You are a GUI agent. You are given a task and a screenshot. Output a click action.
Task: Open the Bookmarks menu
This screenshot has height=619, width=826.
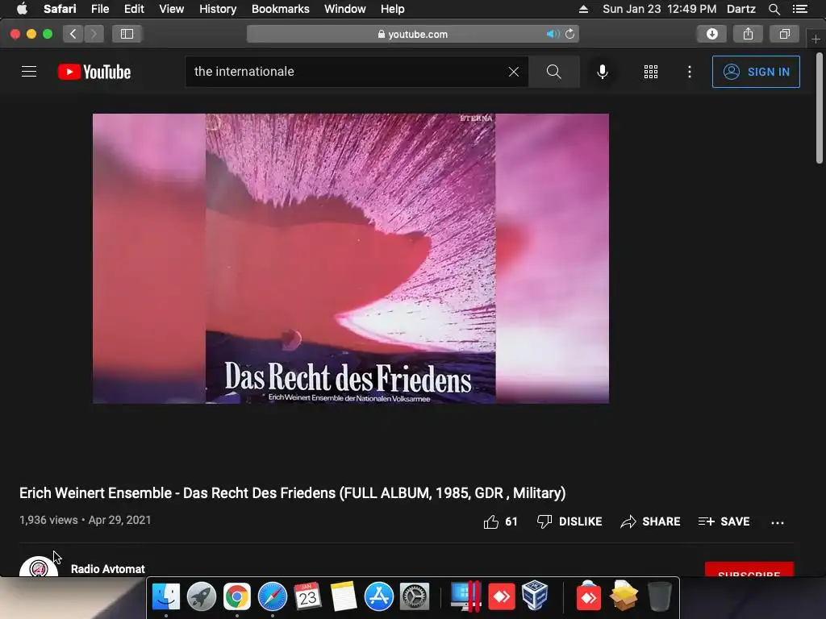(280, 9)
